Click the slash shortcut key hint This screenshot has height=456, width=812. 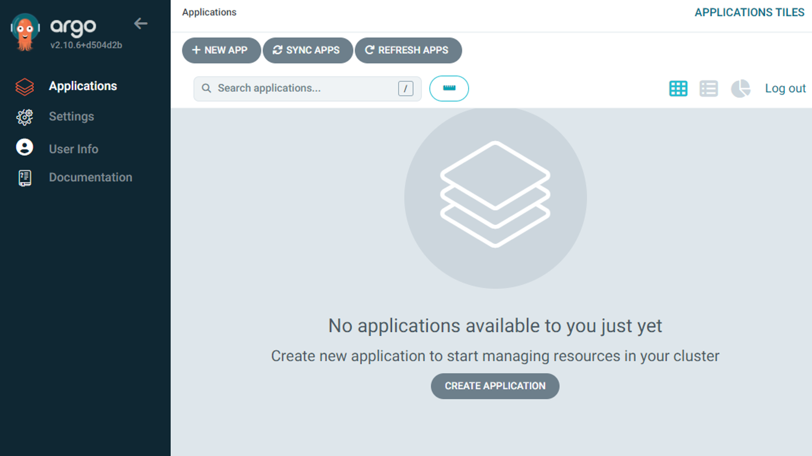click(x=405, y=88)
